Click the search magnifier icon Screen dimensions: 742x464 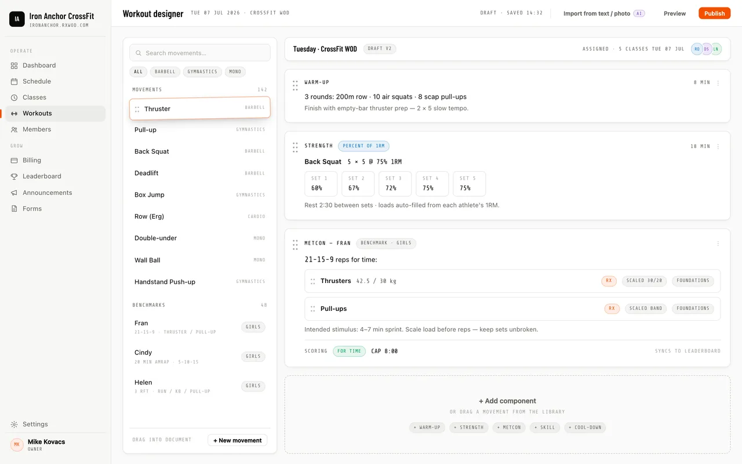[x=139, y=53]
